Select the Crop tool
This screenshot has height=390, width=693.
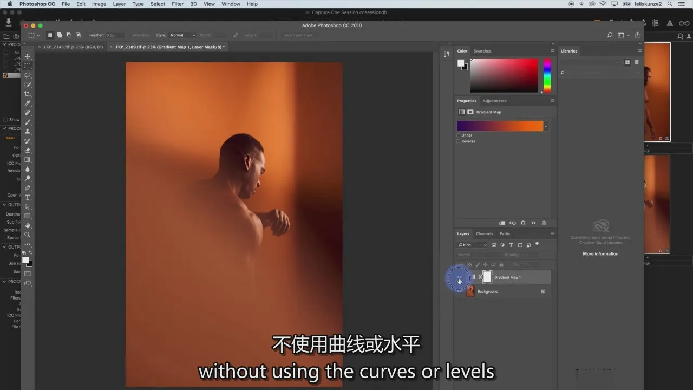28,94
